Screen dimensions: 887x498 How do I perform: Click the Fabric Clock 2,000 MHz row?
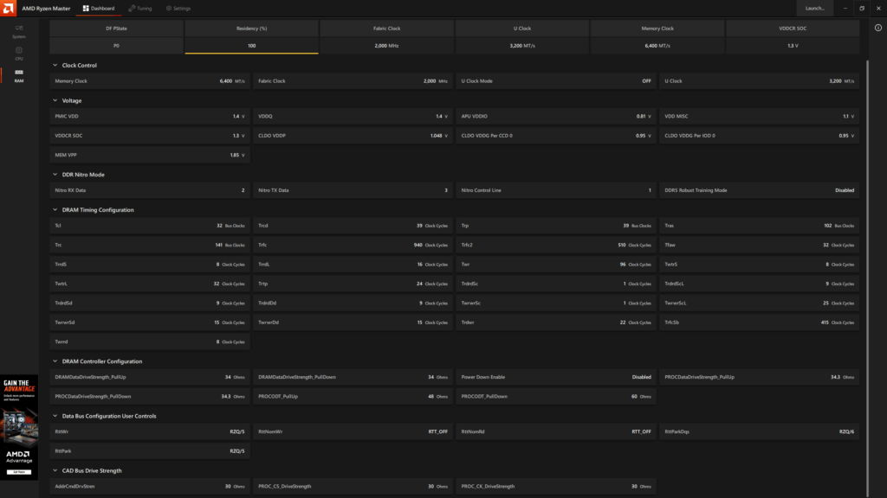(353, 81)
